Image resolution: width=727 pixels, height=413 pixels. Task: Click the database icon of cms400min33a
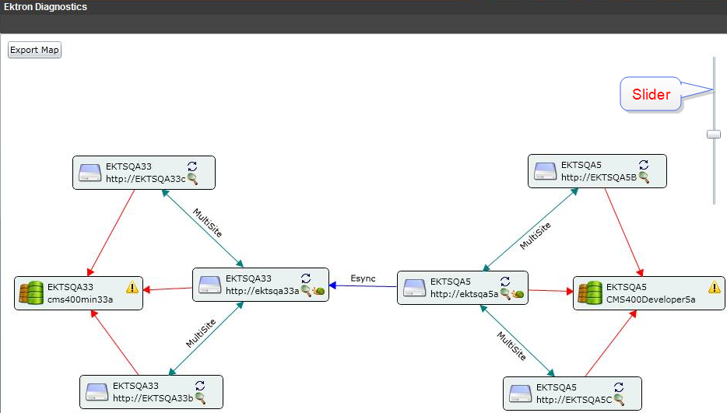(31, 293)
